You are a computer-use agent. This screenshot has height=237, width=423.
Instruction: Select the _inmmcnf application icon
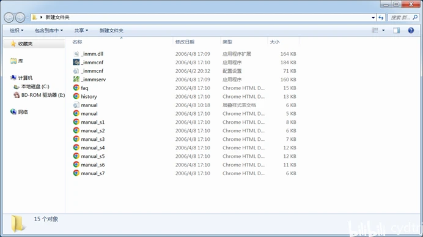coord(76,62)
